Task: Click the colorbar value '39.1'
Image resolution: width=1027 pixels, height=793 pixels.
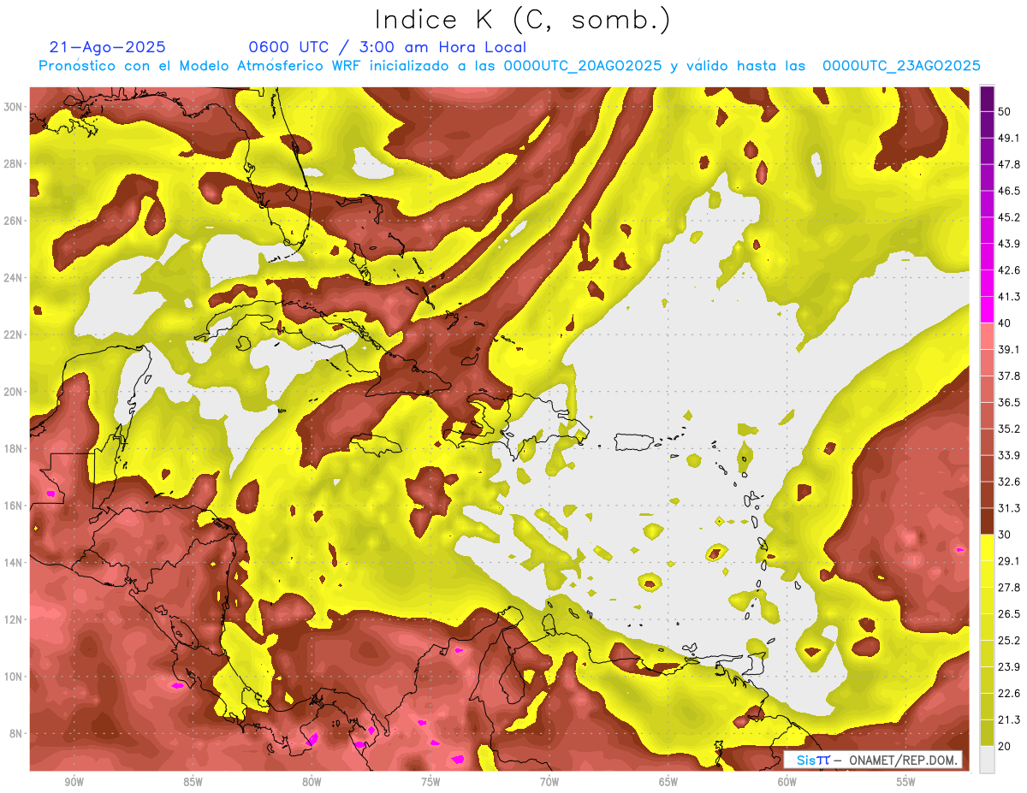Action: [1008, 349]
